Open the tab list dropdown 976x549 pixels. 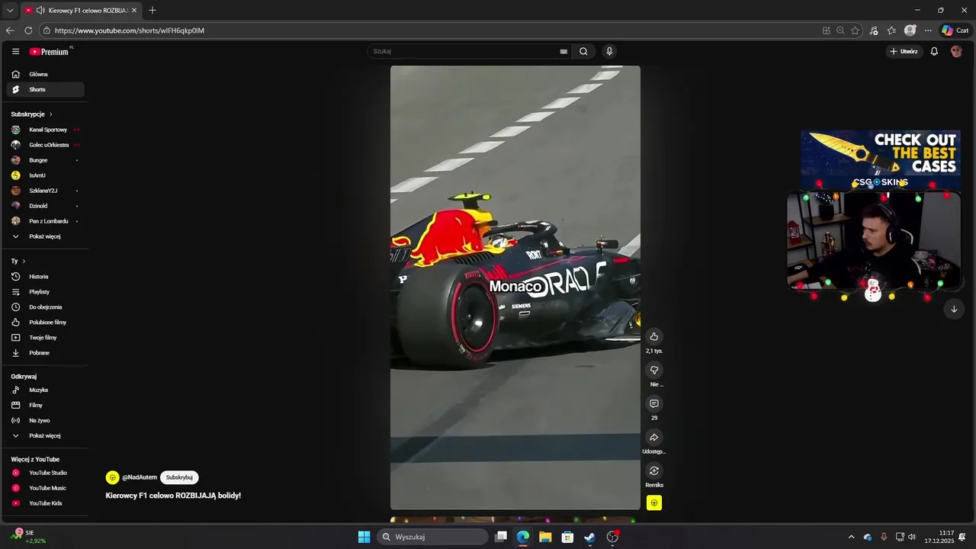pyautogui.click(x=10, y=11)
